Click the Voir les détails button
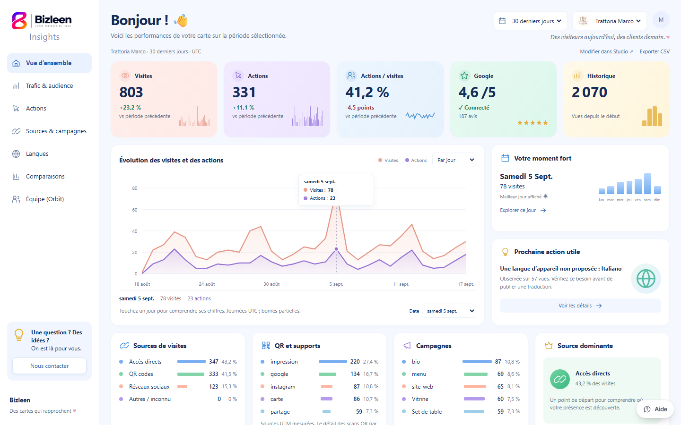The width and height of the screenshot is (681, 425). tap(580, 306)
